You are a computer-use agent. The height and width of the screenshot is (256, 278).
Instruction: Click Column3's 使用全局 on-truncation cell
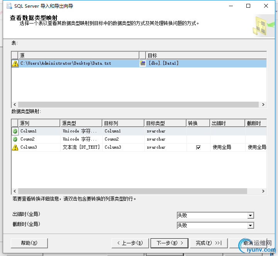coord(256,147)
